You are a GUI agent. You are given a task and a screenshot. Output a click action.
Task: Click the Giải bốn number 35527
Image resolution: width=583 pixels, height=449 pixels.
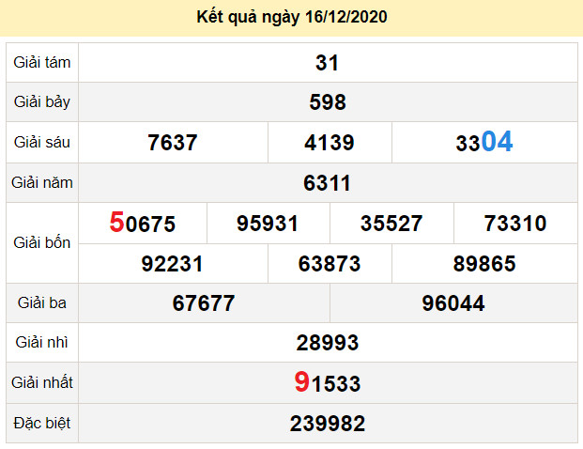[391, 224]
